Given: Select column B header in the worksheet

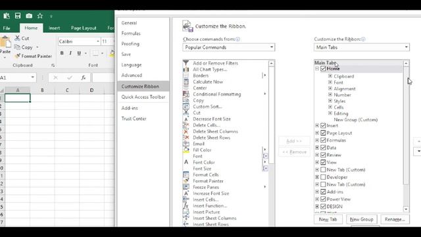Looking at the screenshot, I should [42, 90].
